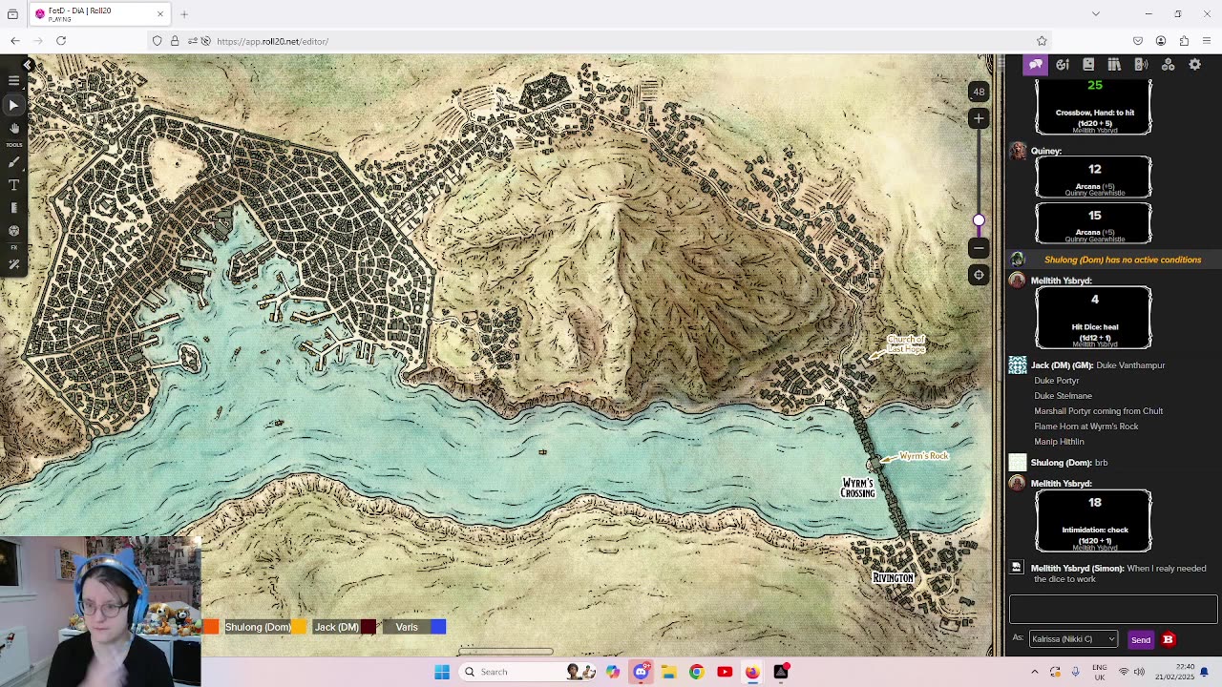Screen dimensions: 1222x687
Task: Click the Shulong (Dom) player name tag
Action: 258,627
